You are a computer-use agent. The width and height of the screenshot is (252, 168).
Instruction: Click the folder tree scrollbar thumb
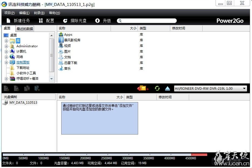(52, 55)
